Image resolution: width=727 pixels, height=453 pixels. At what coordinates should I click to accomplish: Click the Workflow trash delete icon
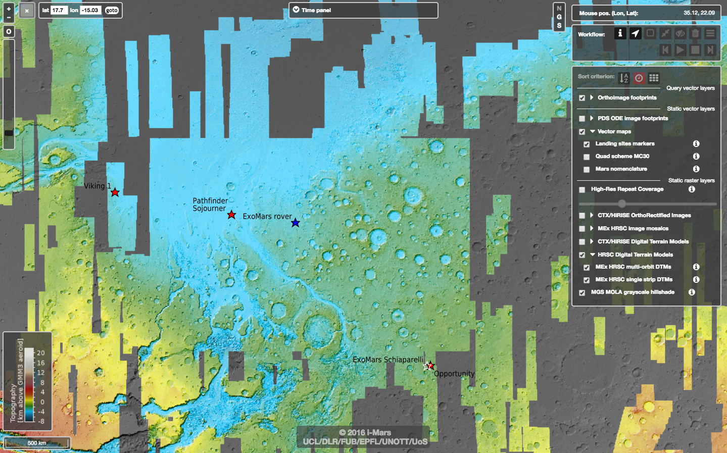pyautogui.click(x=695, y=33)
